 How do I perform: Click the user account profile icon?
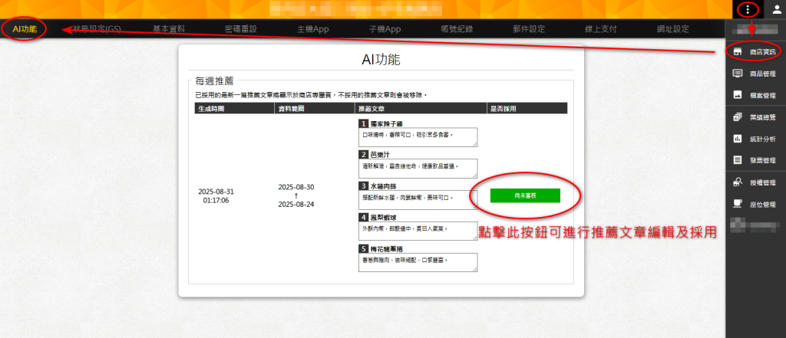pyautogui.click(x=772, y=9)
